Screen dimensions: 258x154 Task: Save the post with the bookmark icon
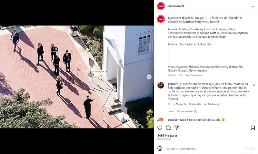coord(253,128)
